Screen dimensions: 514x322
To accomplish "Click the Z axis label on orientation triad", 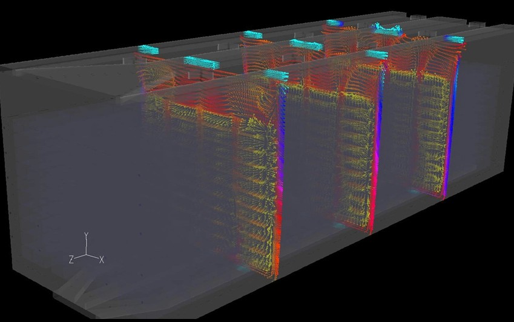I will 71,260.
